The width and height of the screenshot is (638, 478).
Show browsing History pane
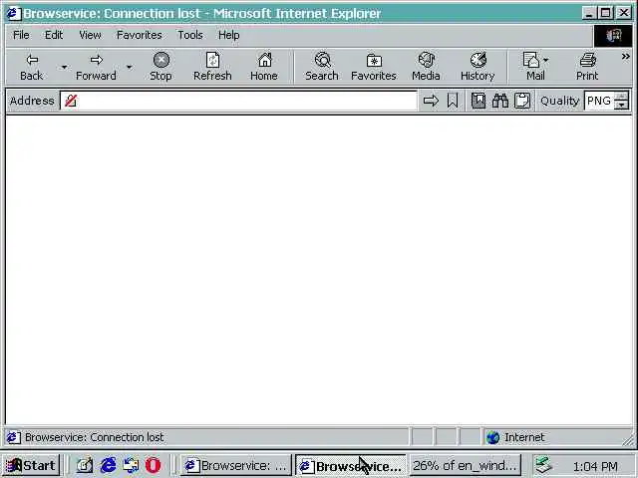478,67
